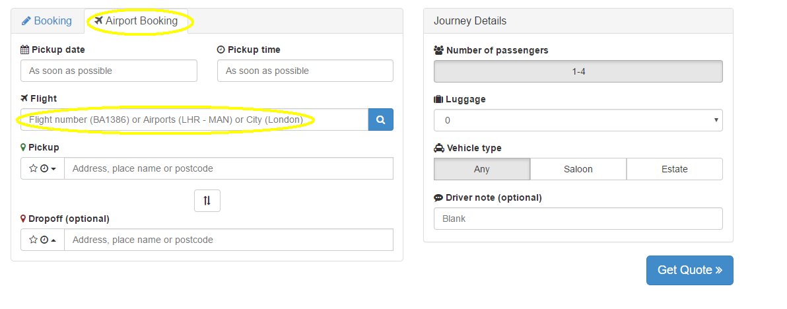This screenshot has height=309, width=787.
Task: Open the Airport Booking tab
Action: [136, 20]
